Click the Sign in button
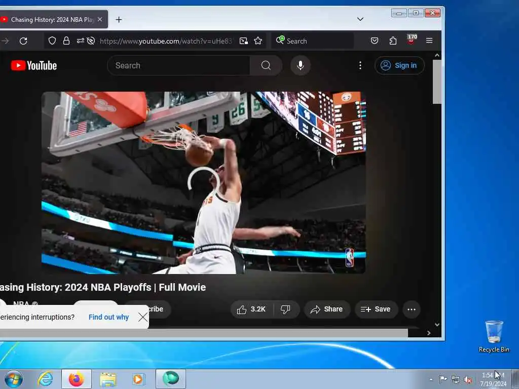Image resolution: width=519 pixels, height=389 pixels. 399,65
